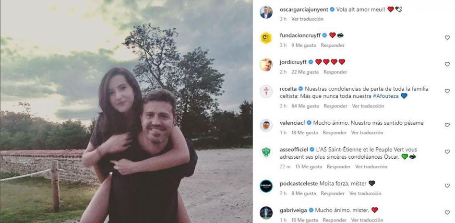
Task: Like jordicruyff's comment via heart icon
Action: point(447,64)
